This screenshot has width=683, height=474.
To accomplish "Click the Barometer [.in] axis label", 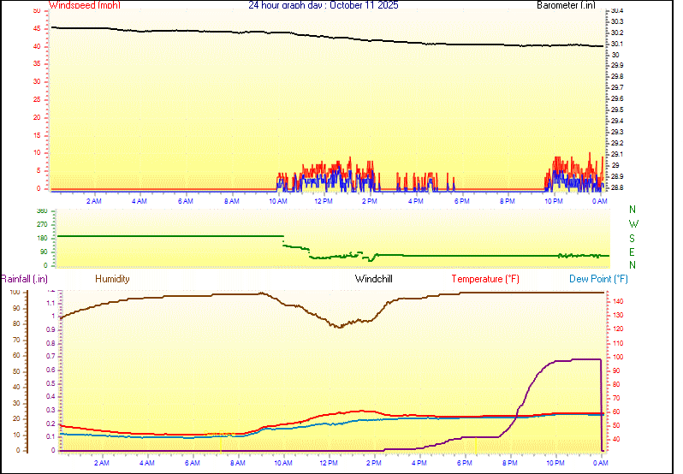I will [566, 5].
